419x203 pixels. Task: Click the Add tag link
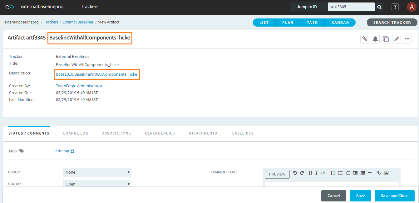pos(62,151)
